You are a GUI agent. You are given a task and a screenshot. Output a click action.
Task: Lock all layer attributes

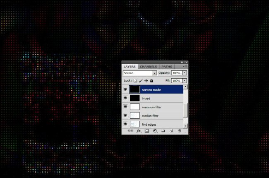[x=151, y=80]
